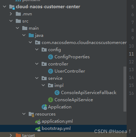The height and width of the screenshot is (137, 136).
Task: Click line number 5 in editor gutter
Action: 132,7
